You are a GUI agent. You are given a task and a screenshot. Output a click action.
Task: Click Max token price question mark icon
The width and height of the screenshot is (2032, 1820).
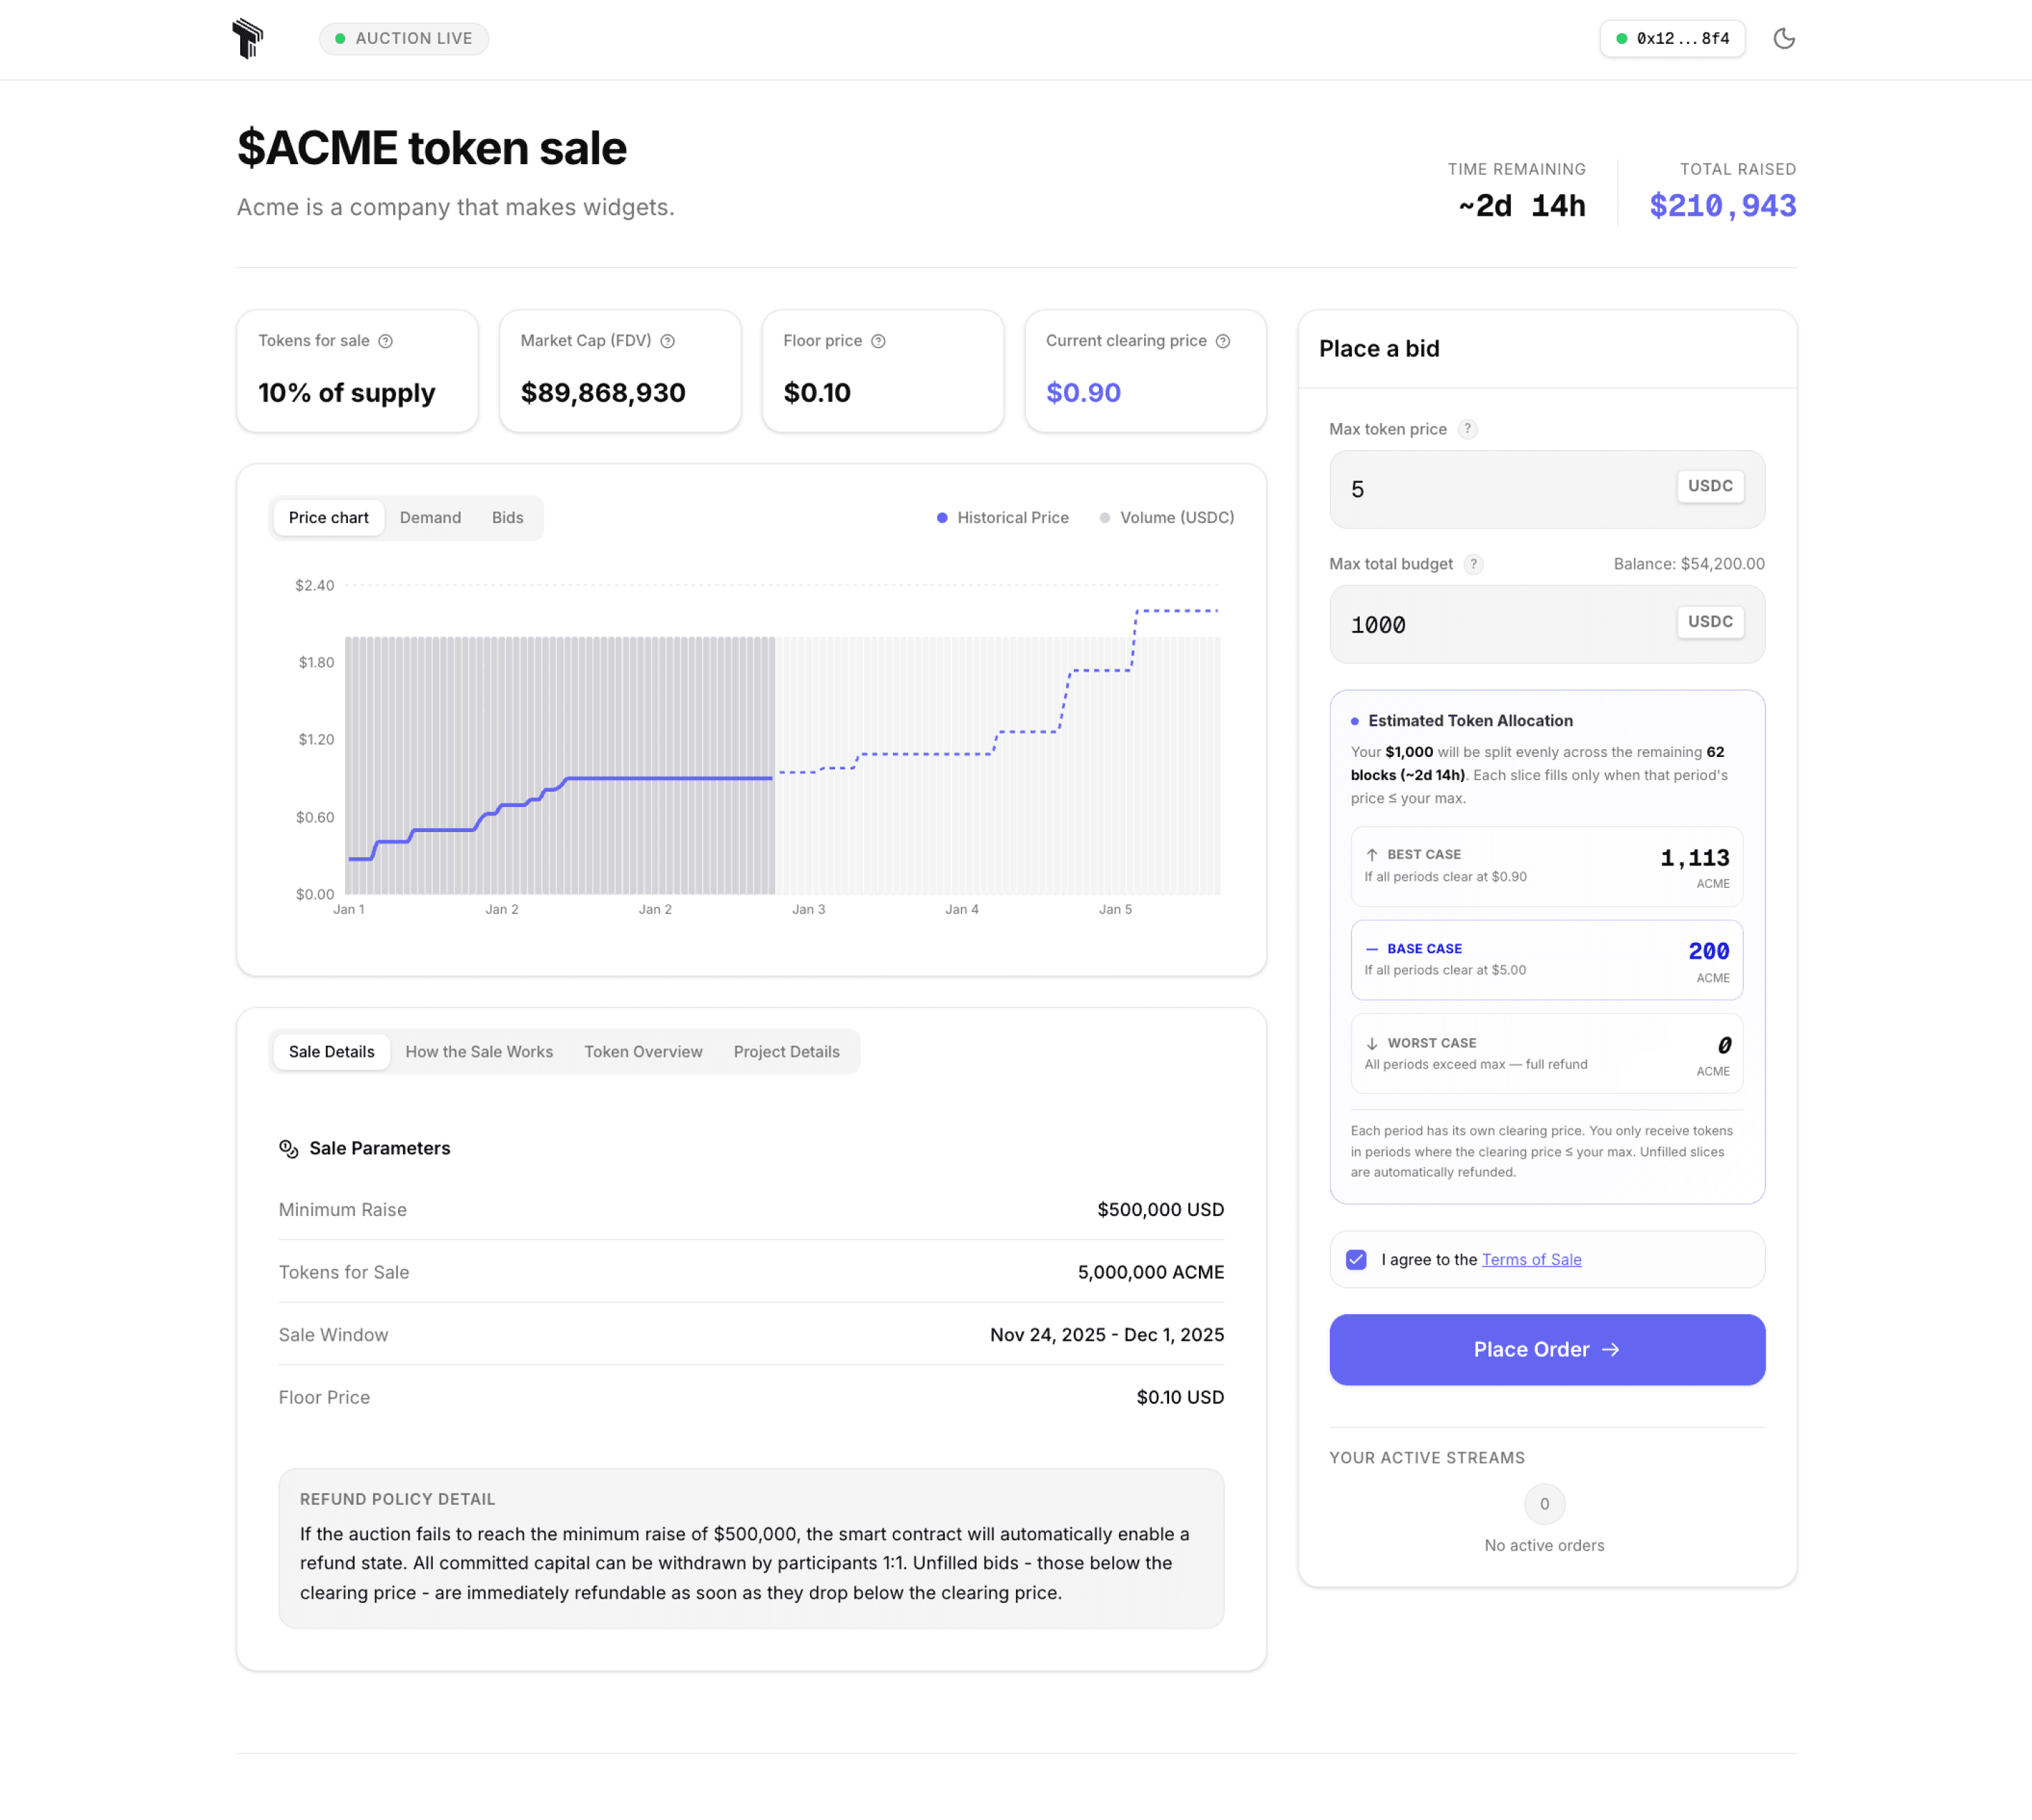click(x=1467, y=429)
